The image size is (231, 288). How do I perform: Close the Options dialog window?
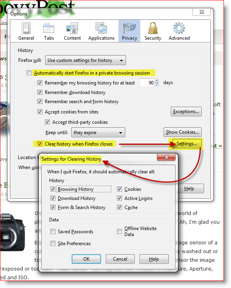point(202,12)
